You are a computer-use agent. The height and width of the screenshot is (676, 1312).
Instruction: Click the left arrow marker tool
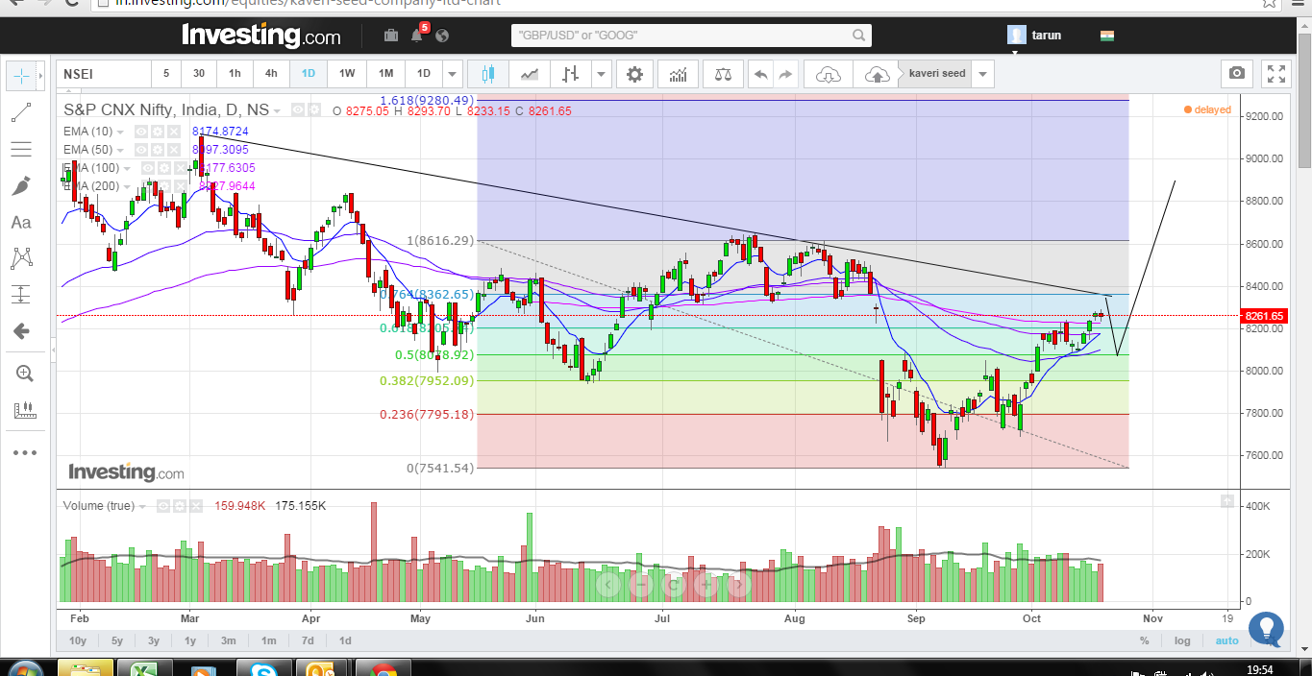pos(20,331)
